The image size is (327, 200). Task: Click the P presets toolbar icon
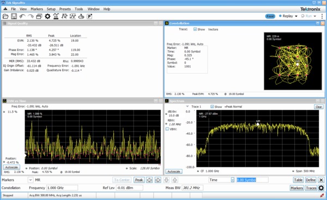tap(89, 16)
